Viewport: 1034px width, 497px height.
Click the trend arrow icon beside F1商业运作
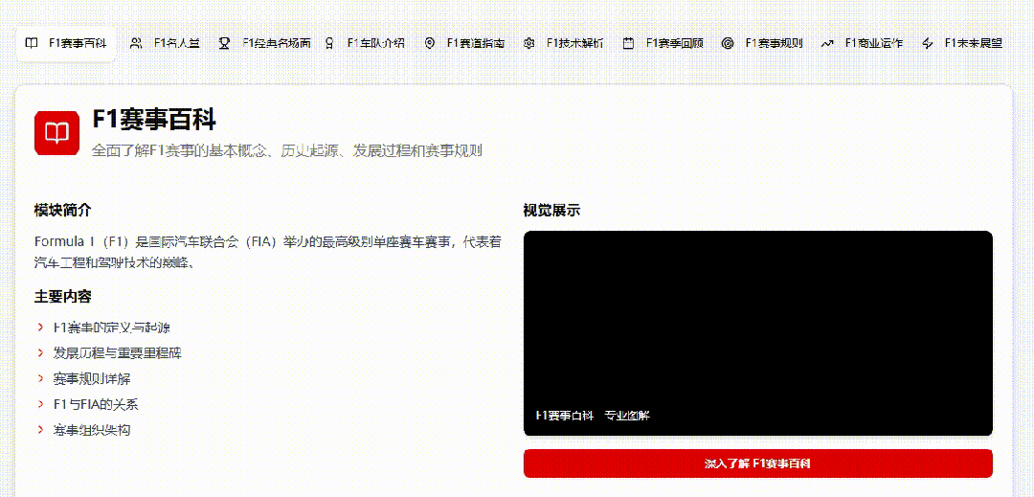click(x=827, y=43)
